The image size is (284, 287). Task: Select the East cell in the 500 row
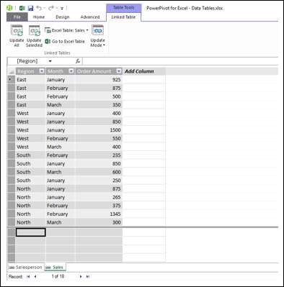coord(31,96)
